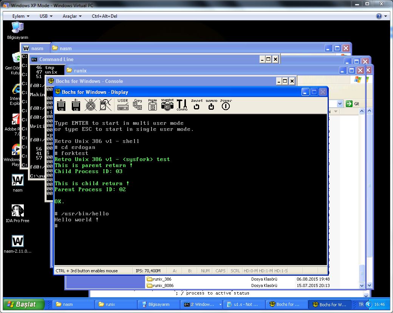Viewport: 393px width, 313px height.
Task: Click the IPS: 70,400M status entry
Action: click(148, 271)
